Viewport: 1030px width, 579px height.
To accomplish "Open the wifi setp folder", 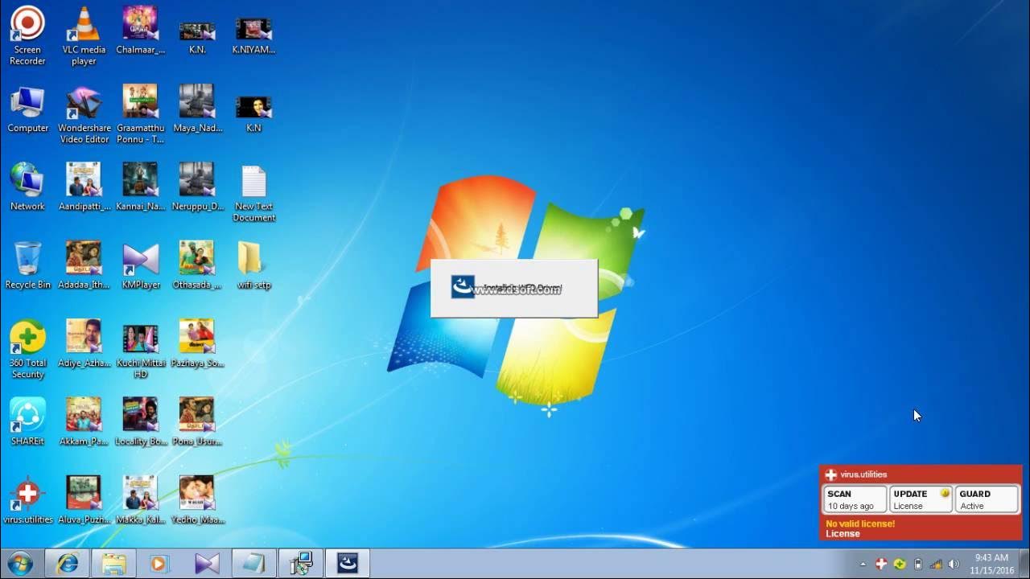I will [254, 265].
